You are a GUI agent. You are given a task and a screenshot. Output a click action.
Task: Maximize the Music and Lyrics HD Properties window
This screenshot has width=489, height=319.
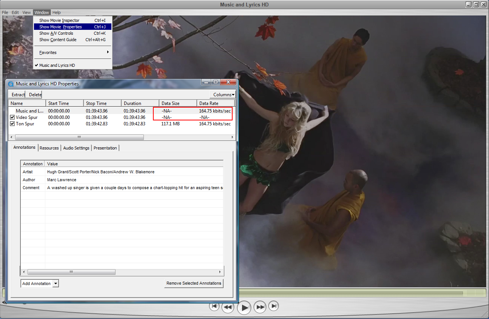(216, 82)
